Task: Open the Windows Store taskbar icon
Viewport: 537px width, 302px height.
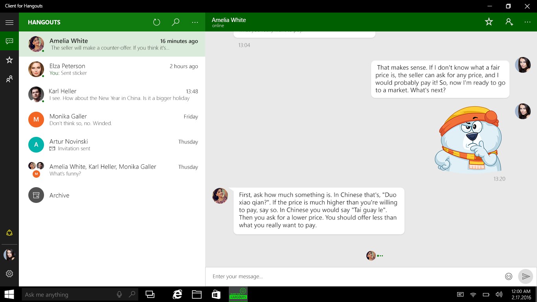Action: pyautogui.click(x=216, y=294)
